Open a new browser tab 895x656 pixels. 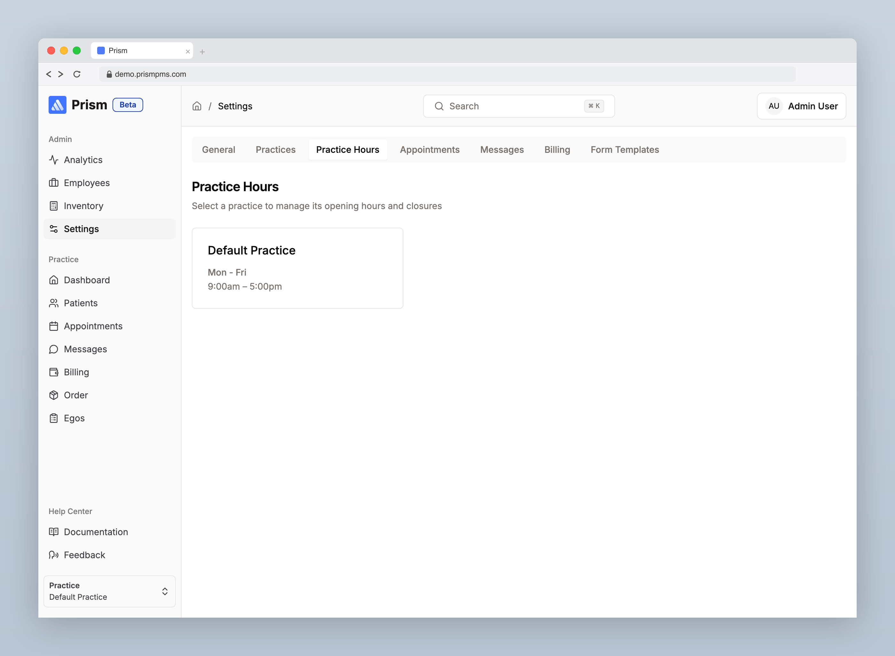click(202, 51)
